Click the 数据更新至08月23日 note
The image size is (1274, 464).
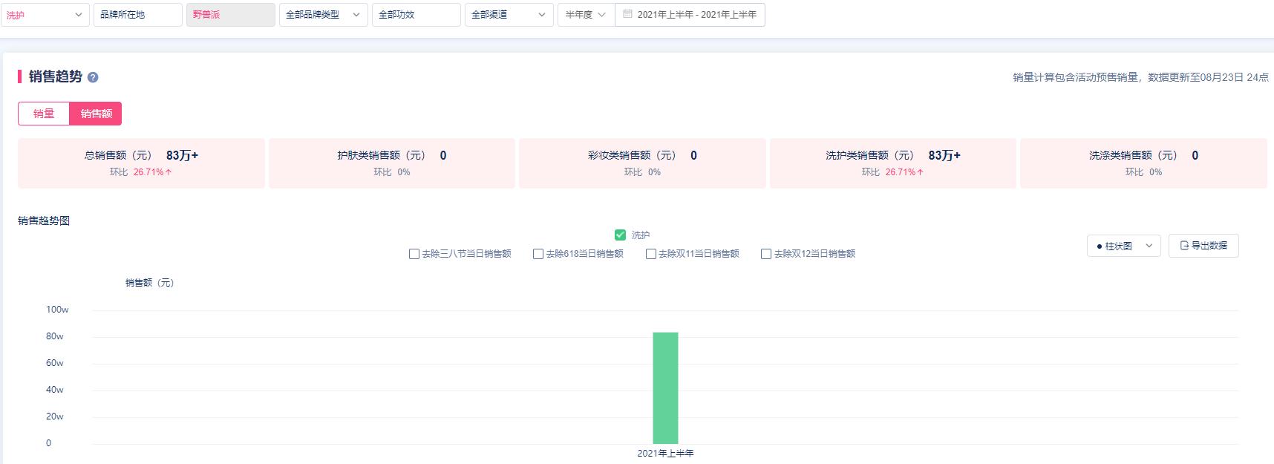1208,77
